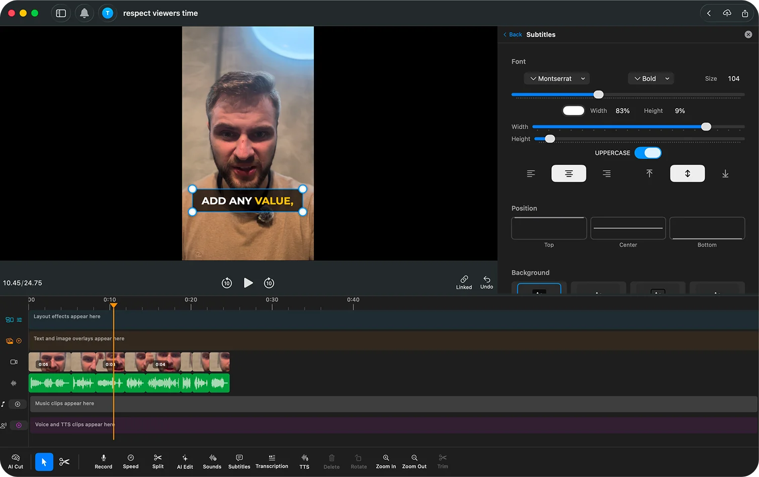Viewport: 759px width, 477px height.
Task: Click the Split tool
Action: point(158,461)
